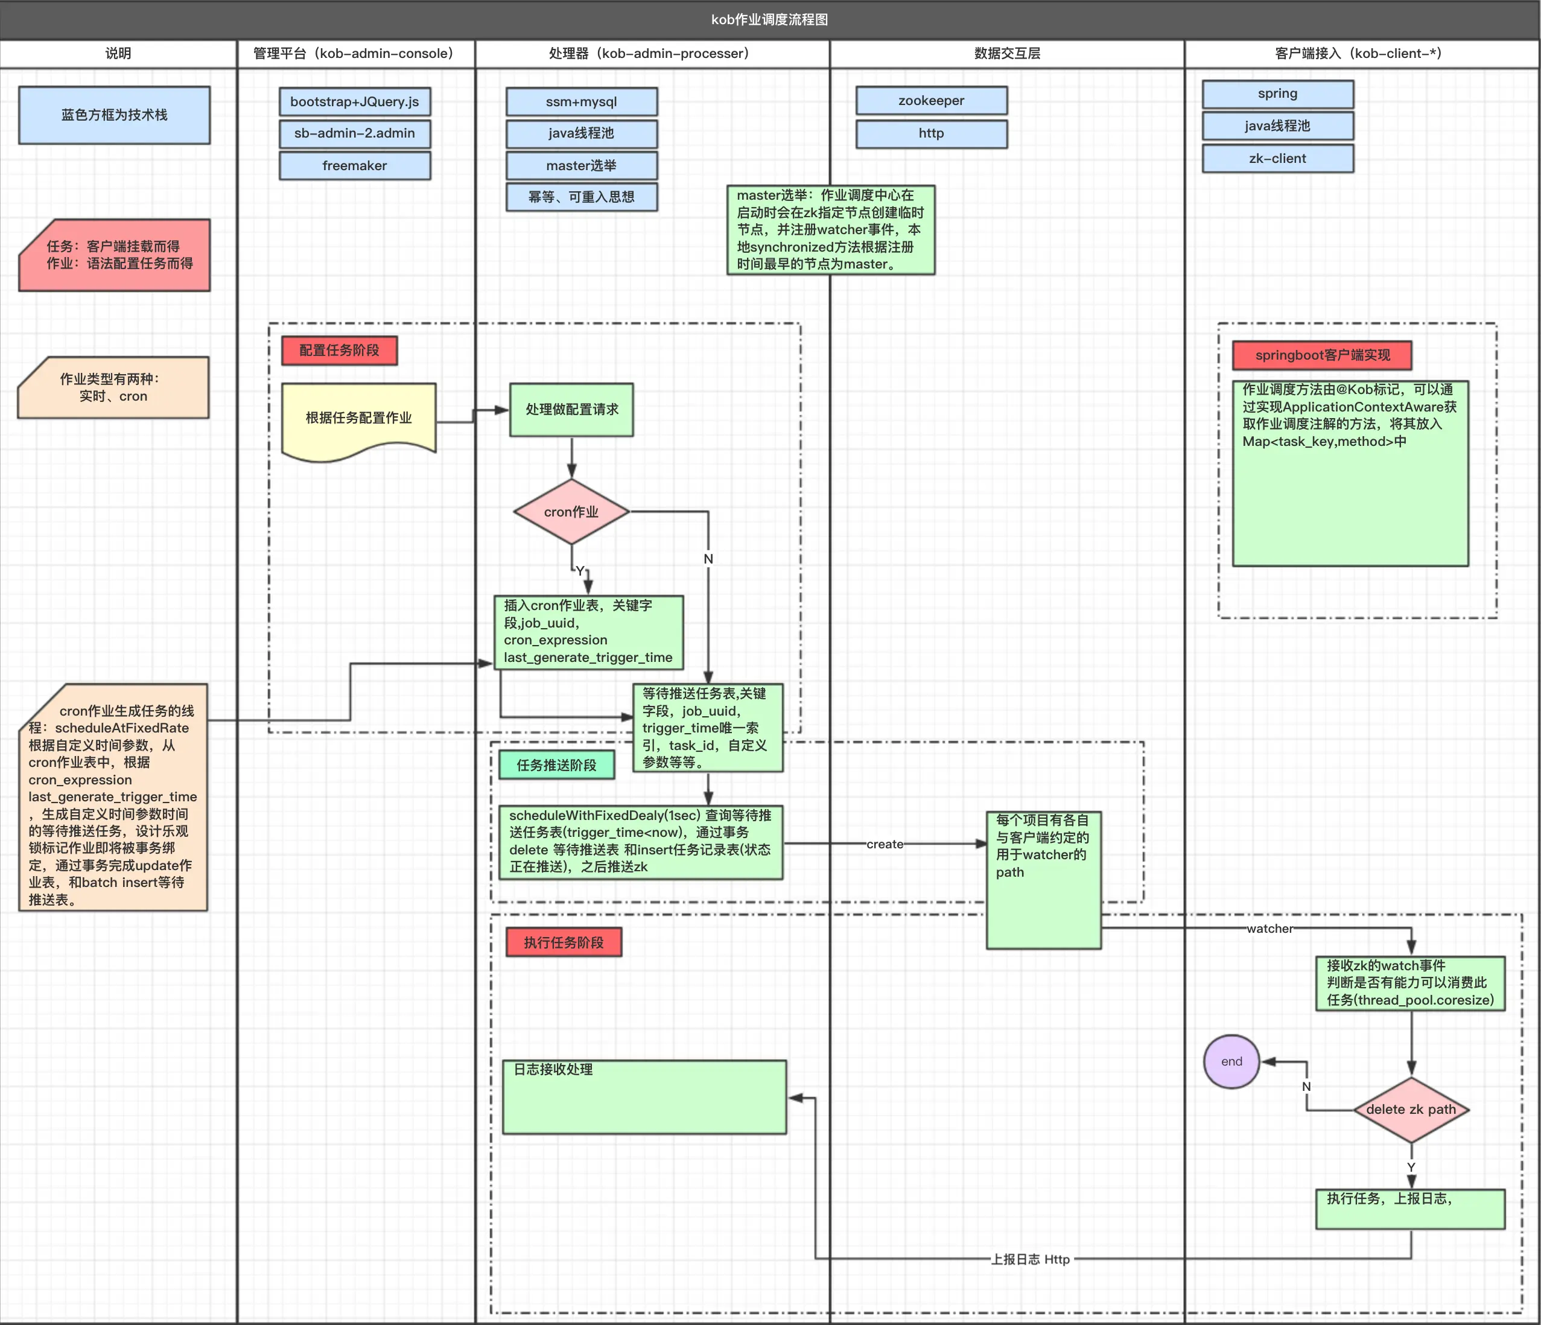Click the purple end terminator circle
The height and width of the screenshot is (1325, 1541).
coord(1231,1062)
